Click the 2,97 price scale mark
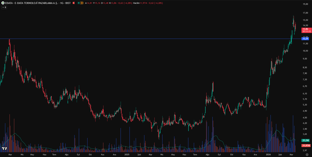This screenshot has height=157, width=312. (305, 150)
